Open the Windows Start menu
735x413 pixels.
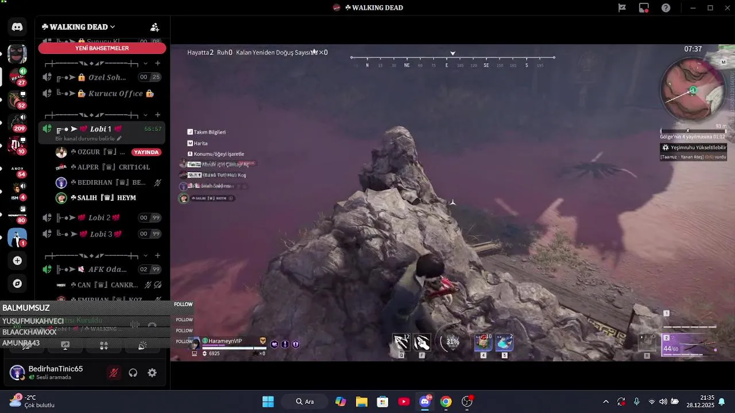coord(268,402)
